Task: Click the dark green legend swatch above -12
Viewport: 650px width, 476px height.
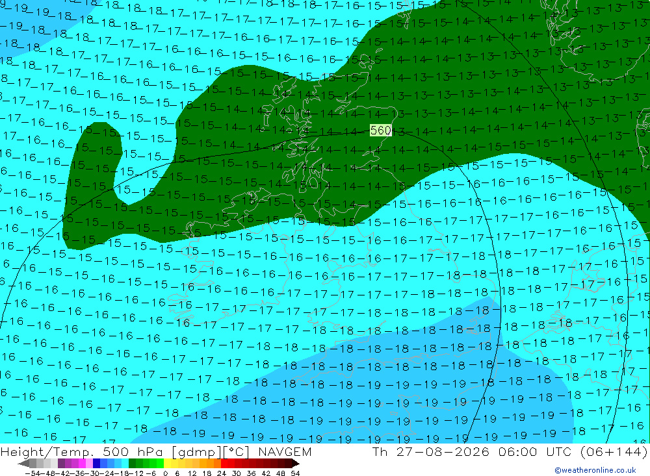Action: pyautogui.click(x=132, y=463)
